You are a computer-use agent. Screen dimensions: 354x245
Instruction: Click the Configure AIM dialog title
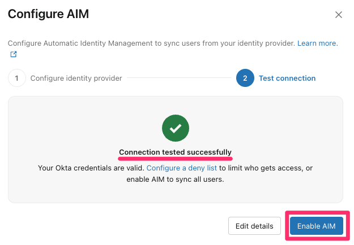click(48, 14)
